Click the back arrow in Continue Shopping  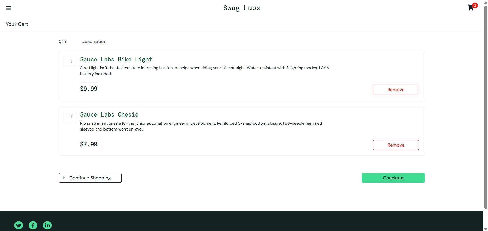(x=64, y=178)
